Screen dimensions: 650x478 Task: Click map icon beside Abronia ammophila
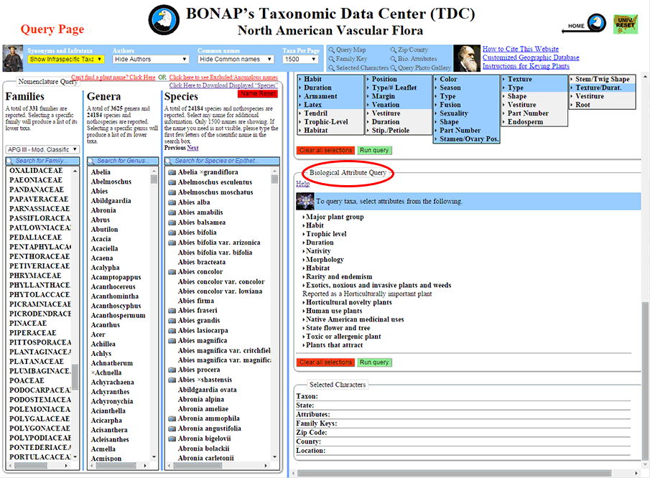pyautogui.click(x=172, y=418)
